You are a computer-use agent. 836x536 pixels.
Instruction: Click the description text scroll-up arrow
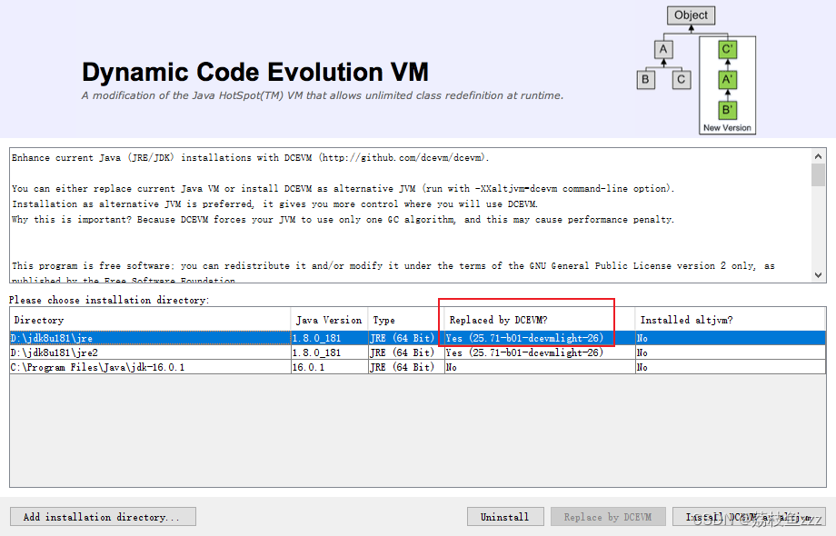pos(818,156)
